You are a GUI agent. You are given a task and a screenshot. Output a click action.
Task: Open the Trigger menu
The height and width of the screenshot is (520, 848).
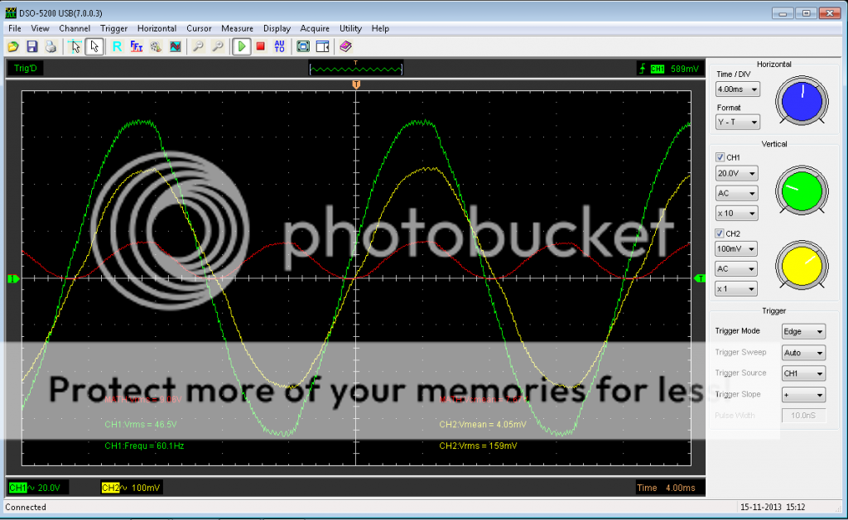pyautogui.click(x=113, y=29)
